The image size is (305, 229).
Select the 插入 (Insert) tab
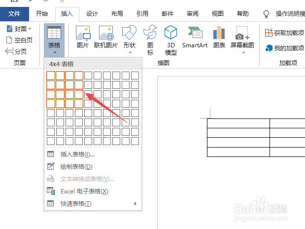point(67,14)
